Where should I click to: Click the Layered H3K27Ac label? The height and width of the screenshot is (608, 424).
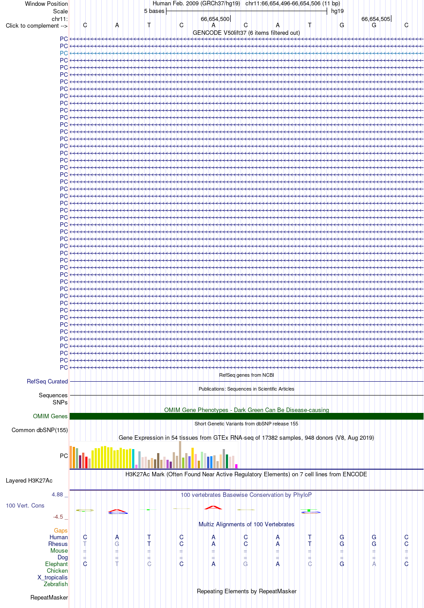[29, 480]
